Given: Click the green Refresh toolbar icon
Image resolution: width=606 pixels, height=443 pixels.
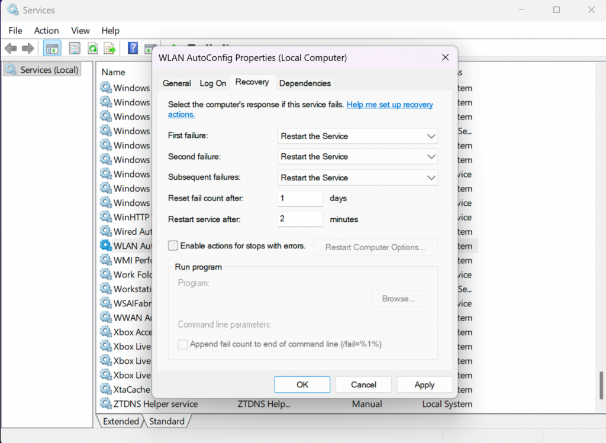Looking at the screenshot, I should (93, 48).
